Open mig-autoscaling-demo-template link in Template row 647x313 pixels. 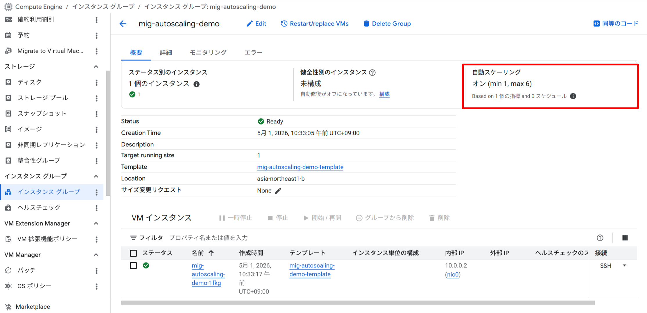click(x=300, y=167)
